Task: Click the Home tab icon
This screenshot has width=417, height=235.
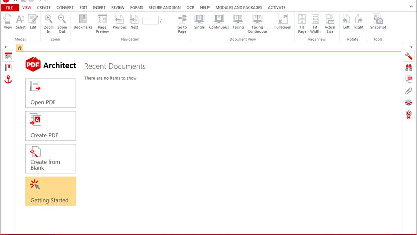Action: 20,48
